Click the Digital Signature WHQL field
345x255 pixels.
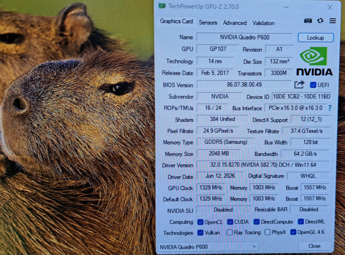click(308, 176)
